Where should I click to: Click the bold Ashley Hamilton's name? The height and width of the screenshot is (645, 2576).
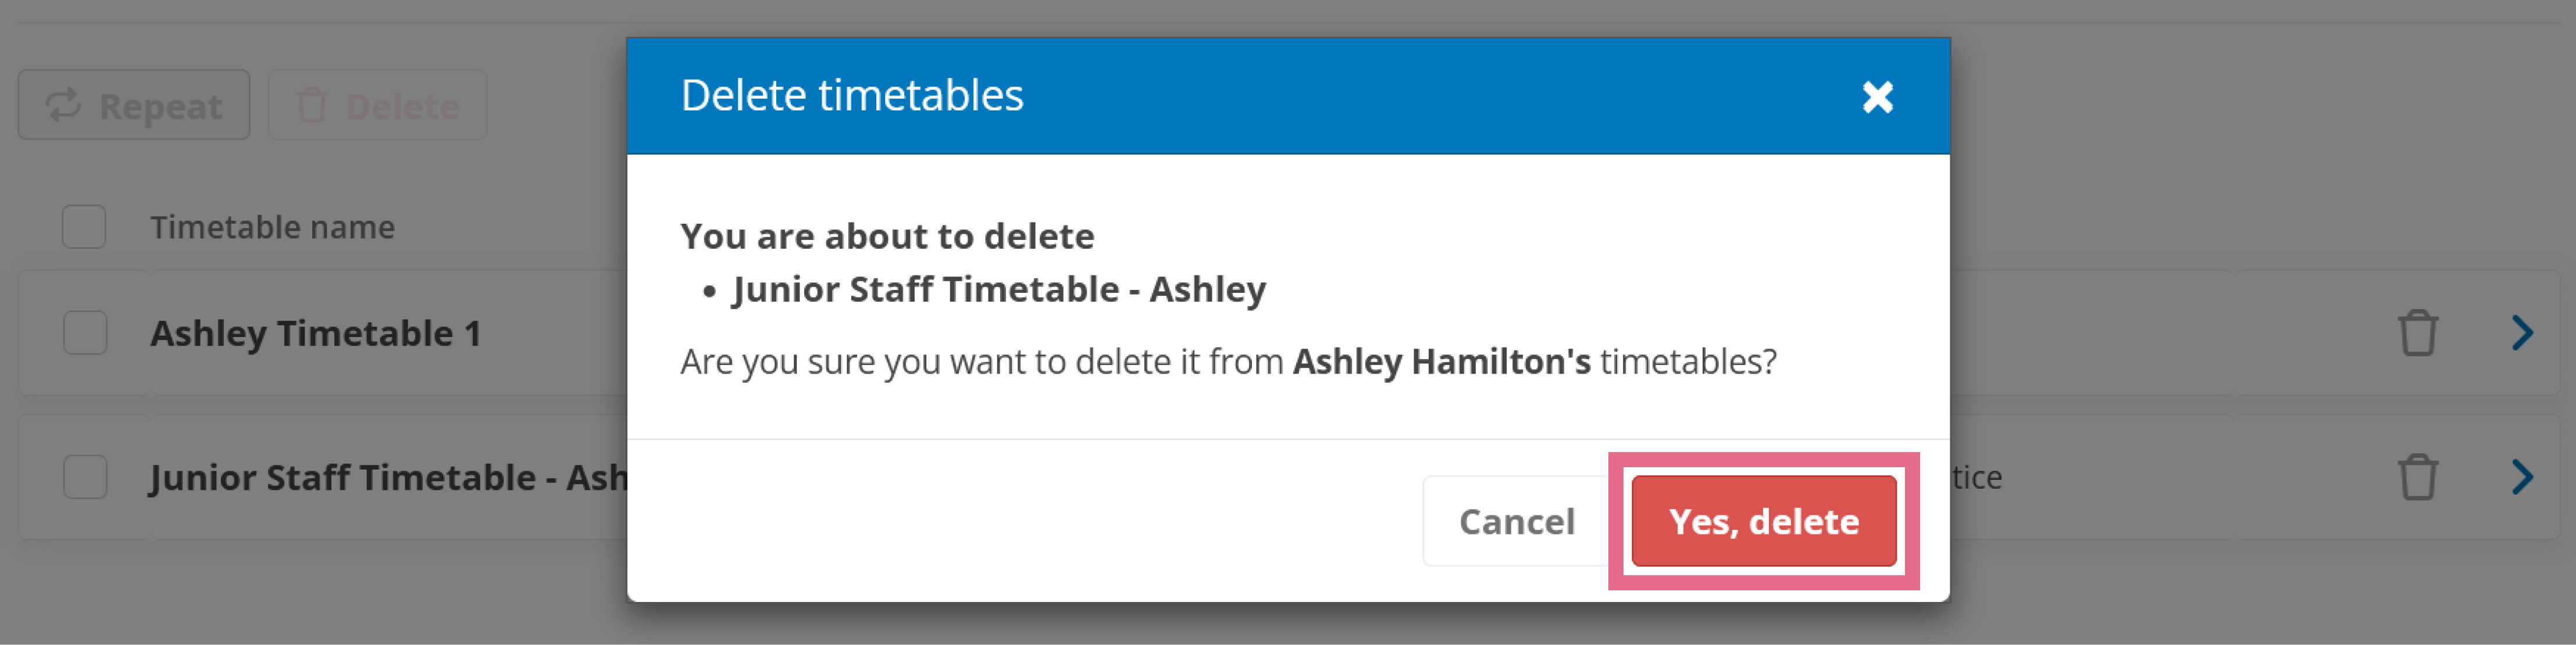(1441, 361)
